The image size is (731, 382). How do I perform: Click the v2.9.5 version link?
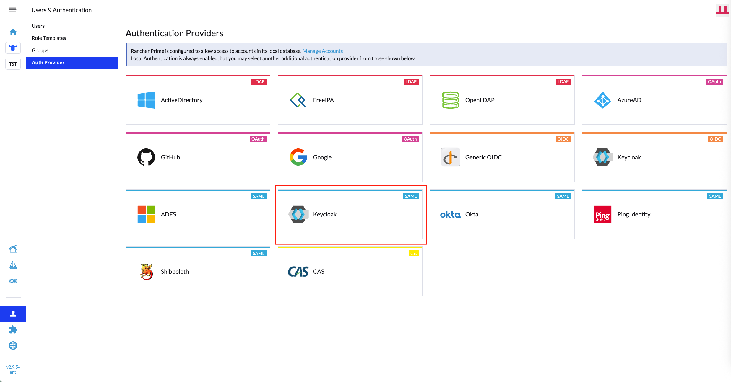click(x=13, y=370)
